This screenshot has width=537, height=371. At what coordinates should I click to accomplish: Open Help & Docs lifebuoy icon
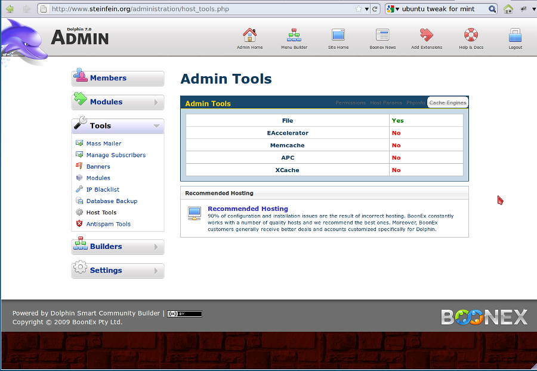click(x=471, y=35)
